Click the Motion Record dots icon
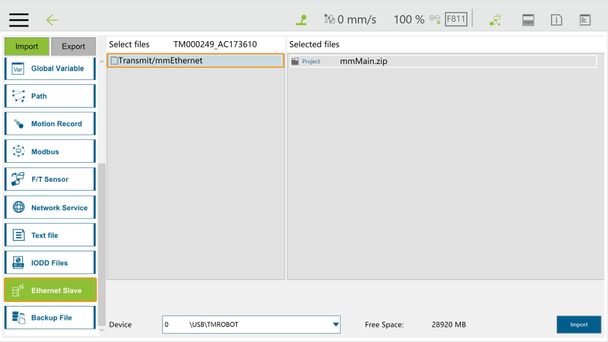The height and width of the screenshot is (342, 608). tap(18, 123)
